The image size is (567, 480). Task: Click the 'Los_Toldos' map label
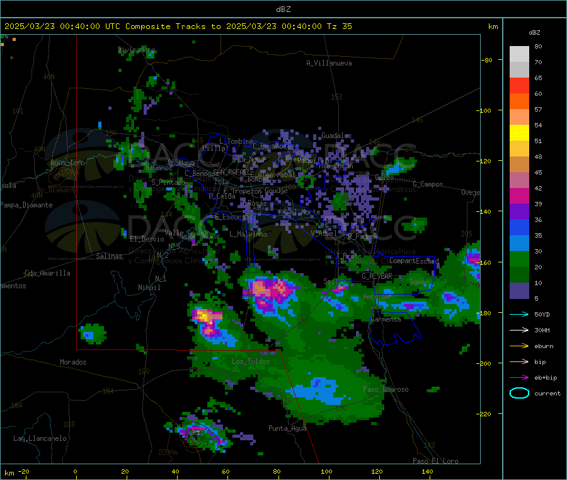251,361
